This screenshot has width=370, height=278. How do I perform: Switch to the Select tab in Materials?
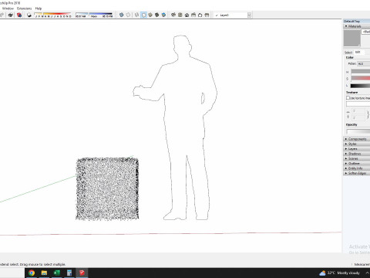pos(348,53)
